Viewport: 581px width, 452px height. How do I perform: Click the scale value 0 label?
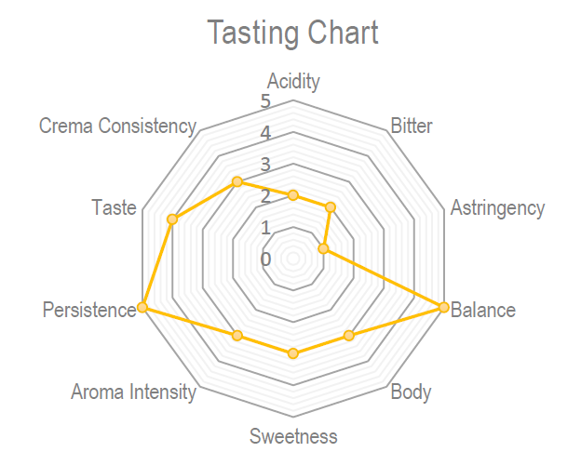[x=265, y=259]
